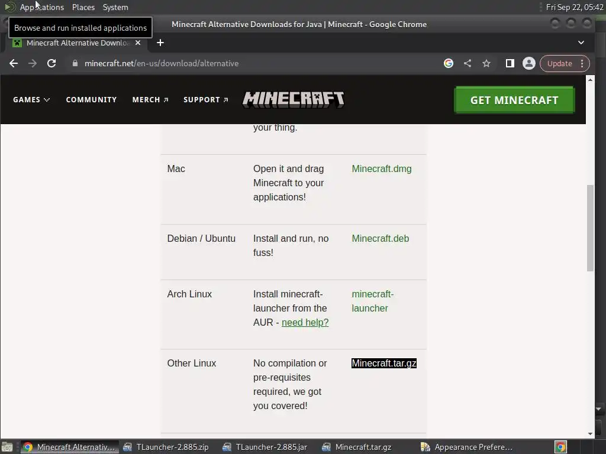Click the address bar URL field

coord(255,63)
